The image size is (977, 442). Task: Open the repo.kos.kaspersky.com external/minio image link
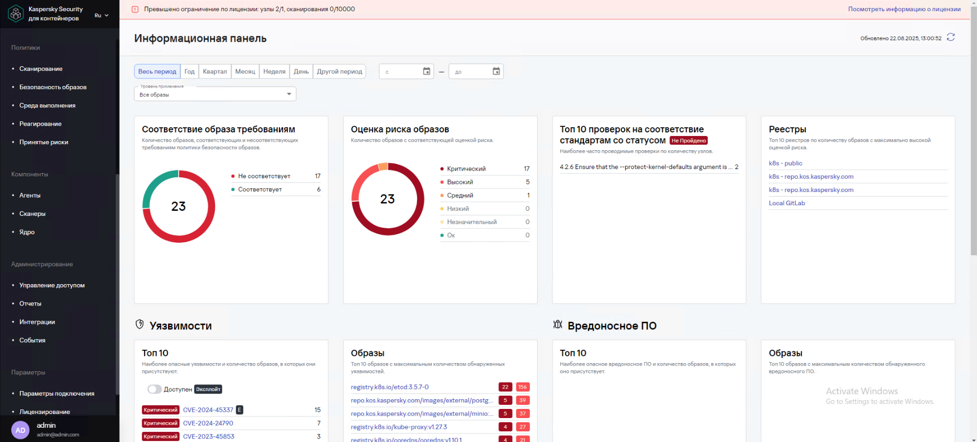422,413
